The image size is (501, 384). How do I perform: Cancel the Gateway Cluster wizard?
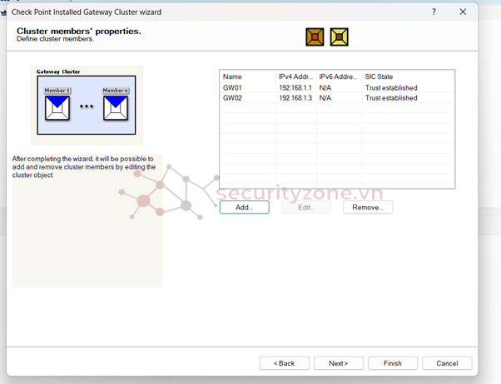click(447, 363)
